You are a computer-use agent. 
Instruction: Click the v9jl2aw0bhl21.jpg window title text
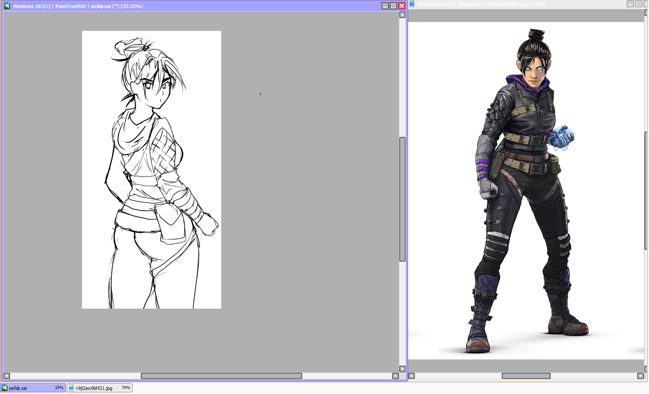tap(481, 4)
